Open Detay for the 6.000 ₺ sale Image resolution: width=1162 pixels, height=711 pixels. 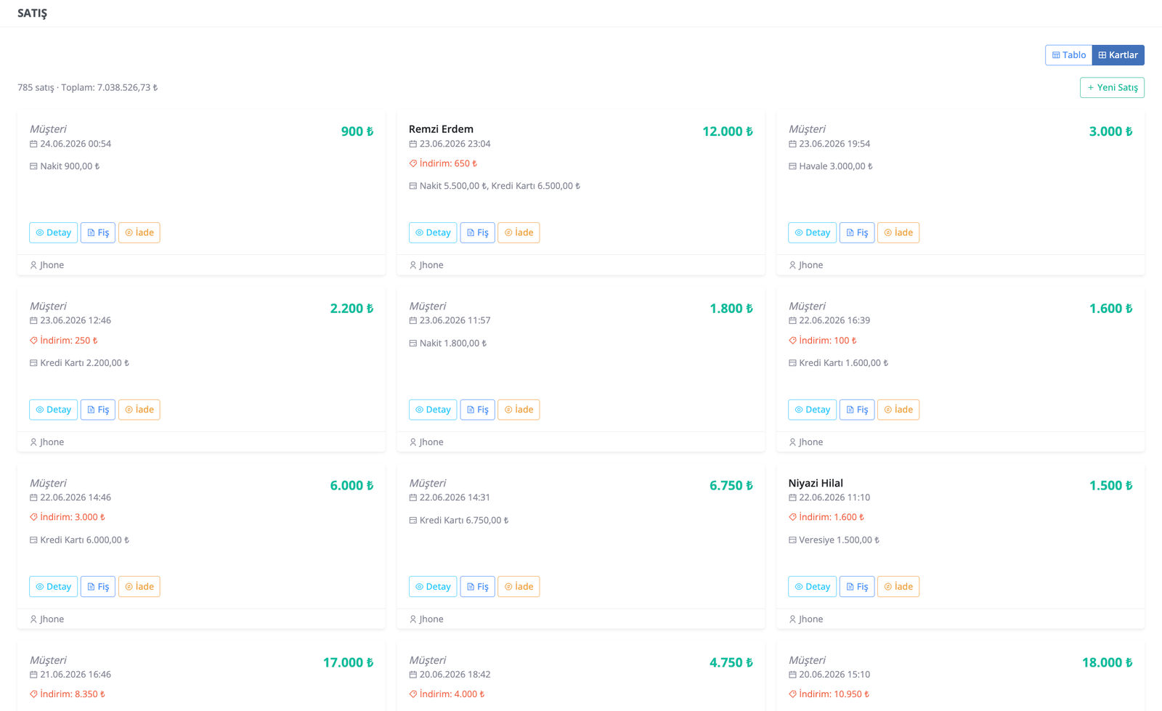53,587
